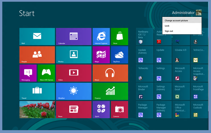Open the Maps tile
The height and width of the screenshot is (133, 211).
[101, 55]
